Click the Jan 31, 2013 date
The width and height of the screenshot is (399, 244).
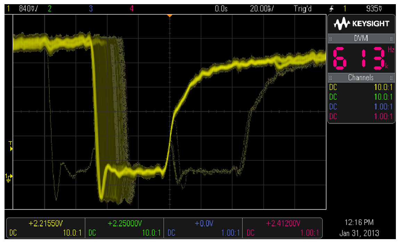tap(359, 233)
